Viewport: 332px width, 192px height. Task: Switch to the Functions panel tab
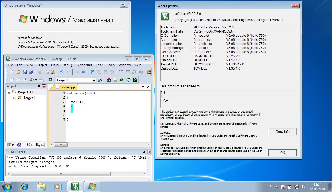click(30, 145)
